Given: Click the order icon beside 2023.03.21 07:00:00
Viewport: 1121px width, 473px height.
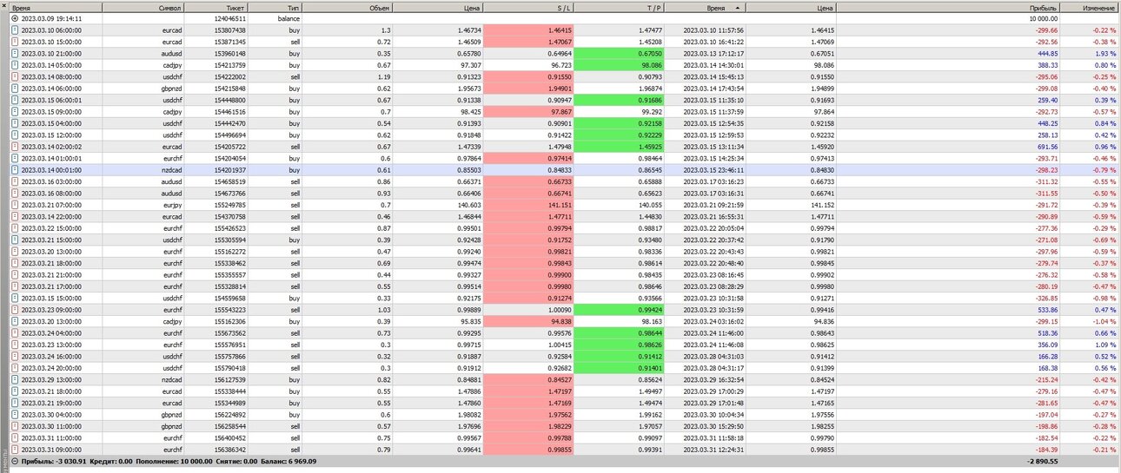Looking at the screenshot, I should click(x=15, y=205).
